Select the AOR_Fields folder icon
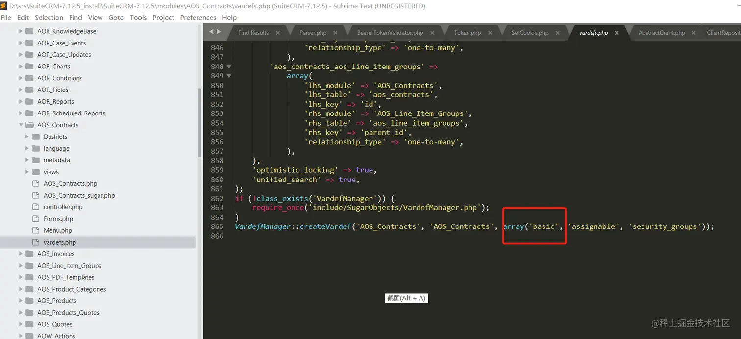Viewport: 741px width, 339px height. point(29,90)
